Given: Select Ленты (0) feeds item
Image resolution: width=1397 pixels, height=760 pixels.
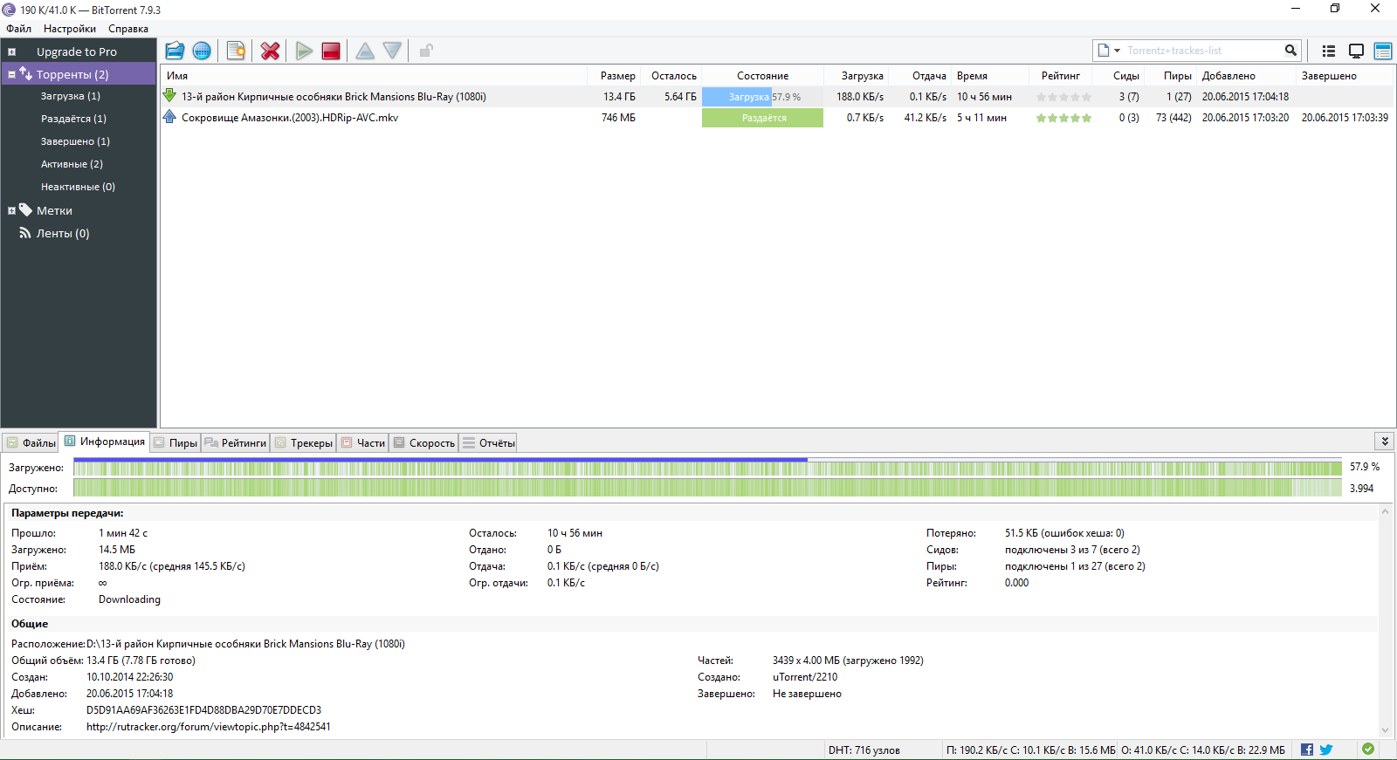Looking at the screenshot, I should tap(63, 234).
